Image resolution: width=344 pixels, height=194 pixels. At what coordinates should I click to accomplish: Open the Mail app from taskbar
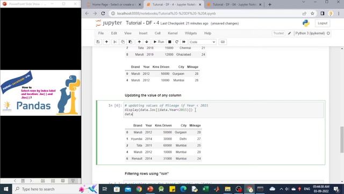(x=128, y=189)
